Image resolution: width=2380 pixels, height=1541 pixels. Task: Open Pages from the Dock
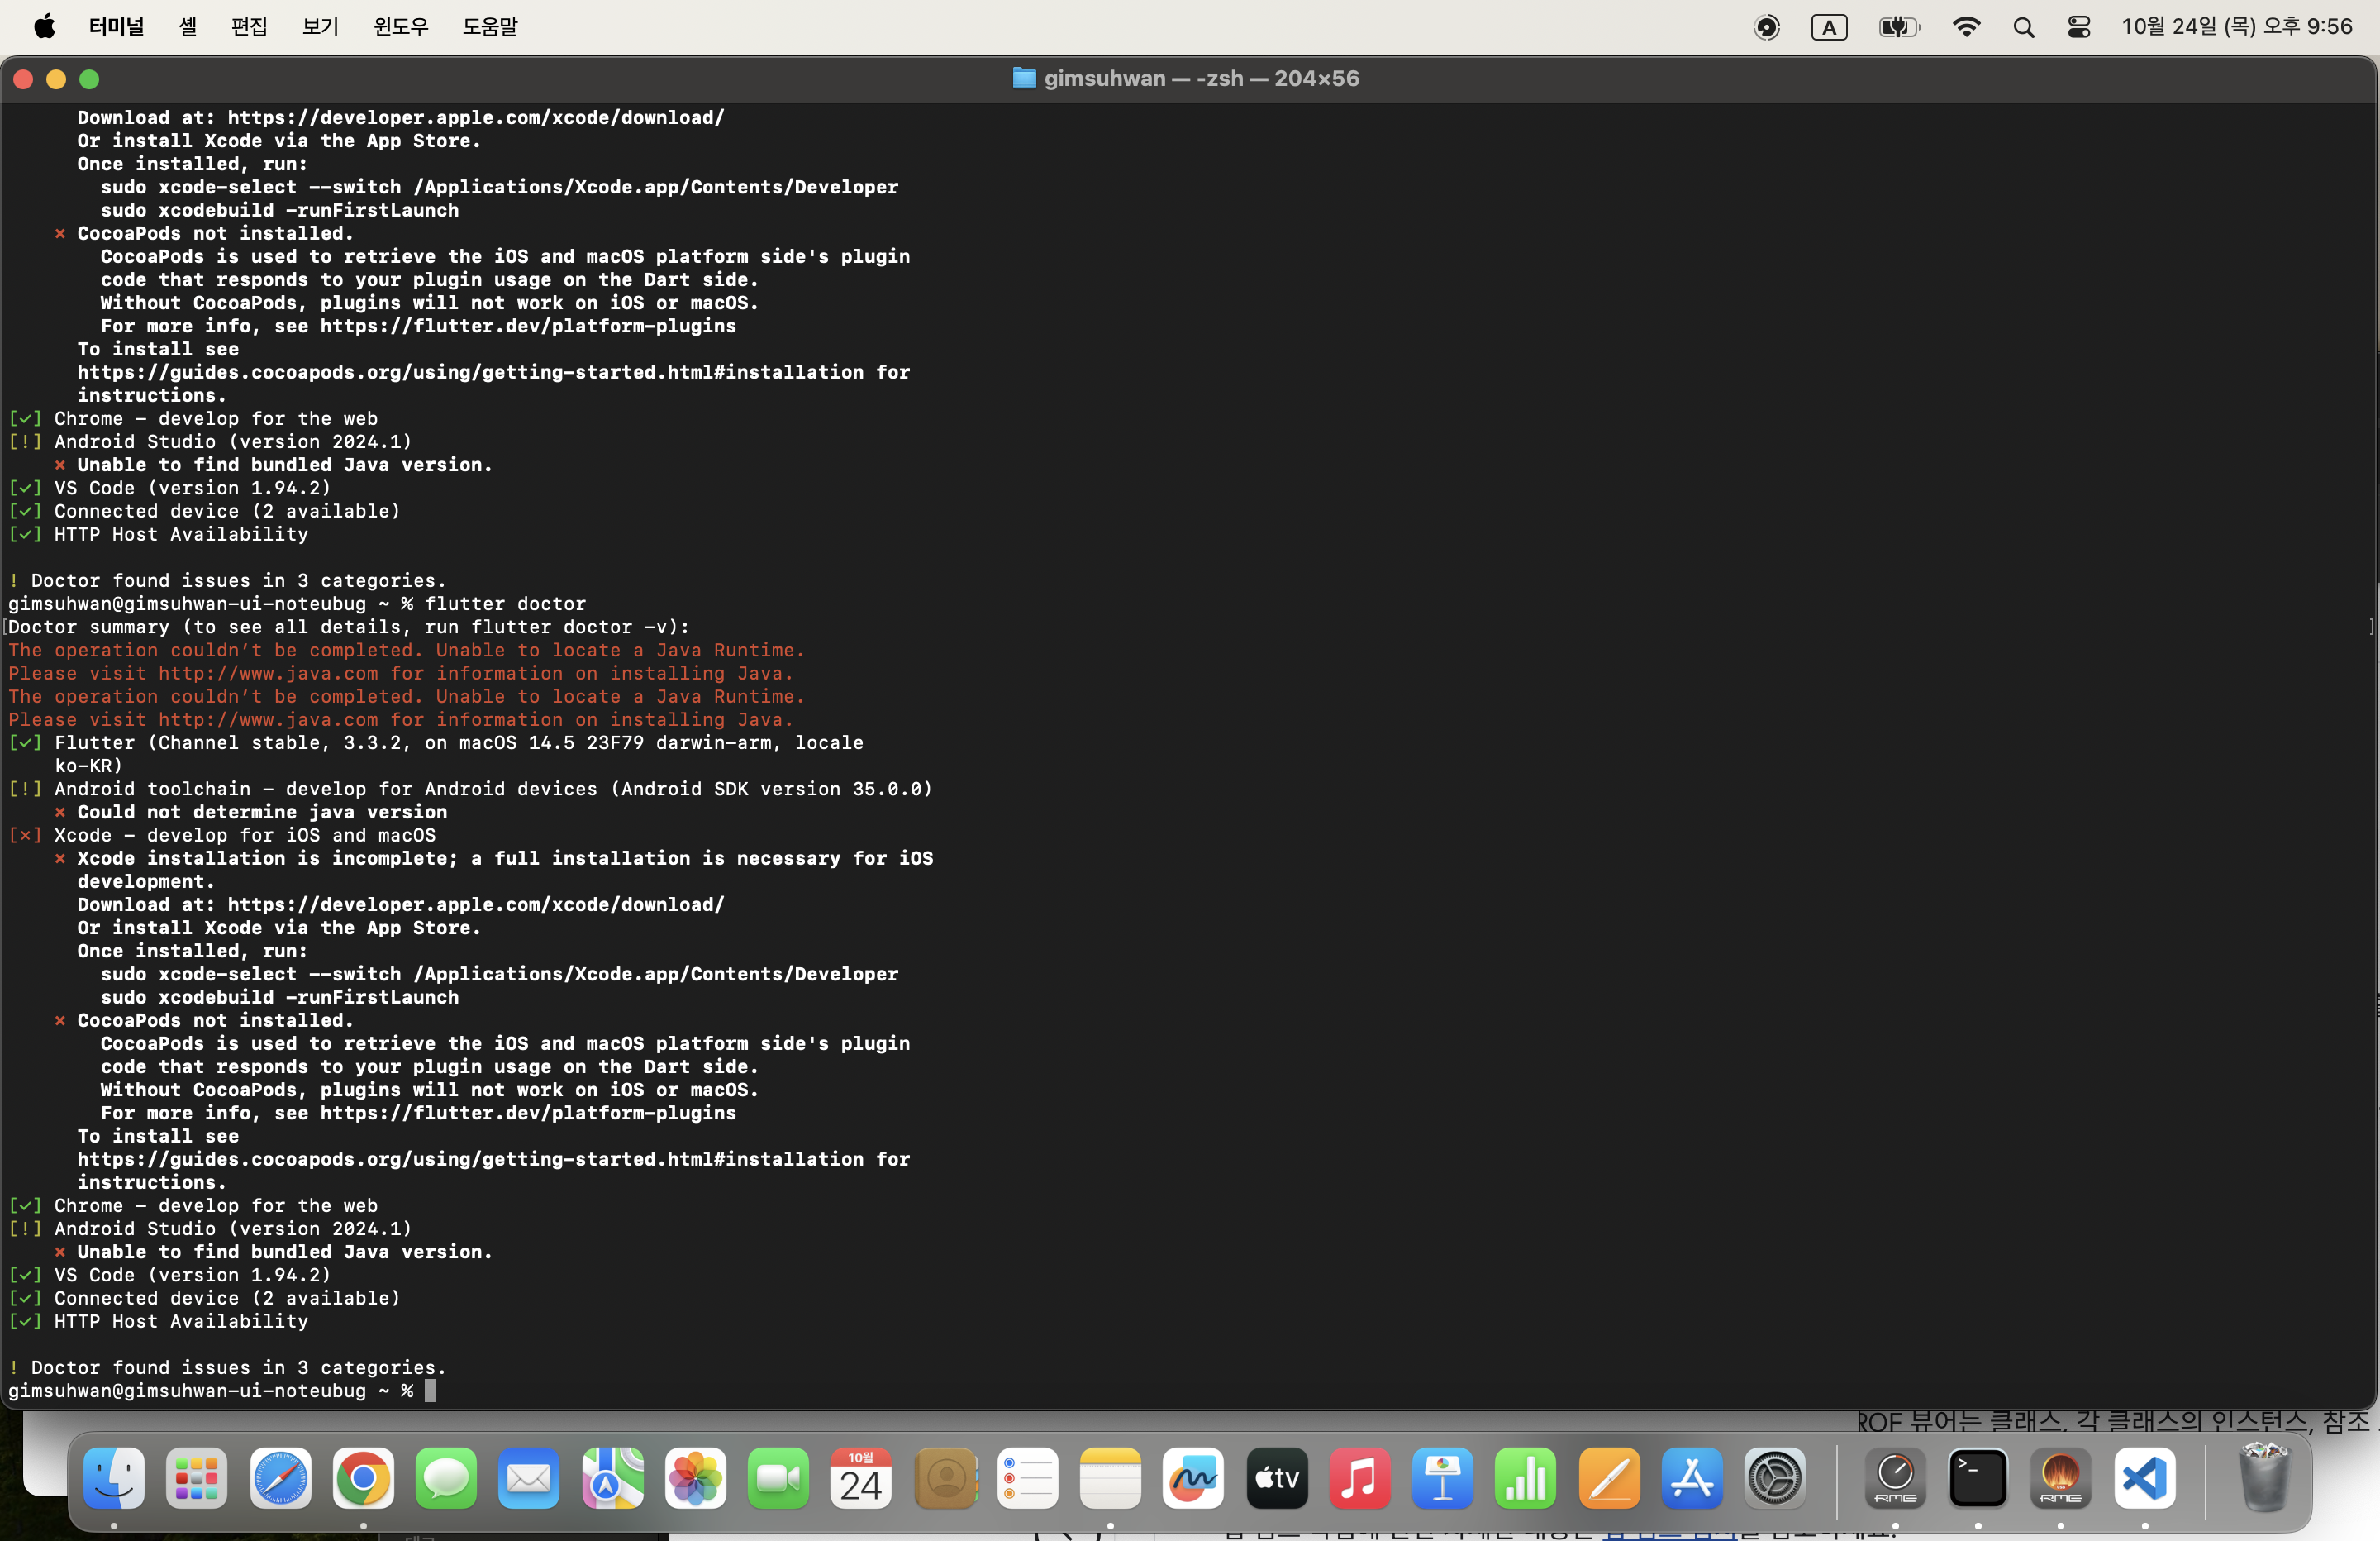click(1609, 1478)
